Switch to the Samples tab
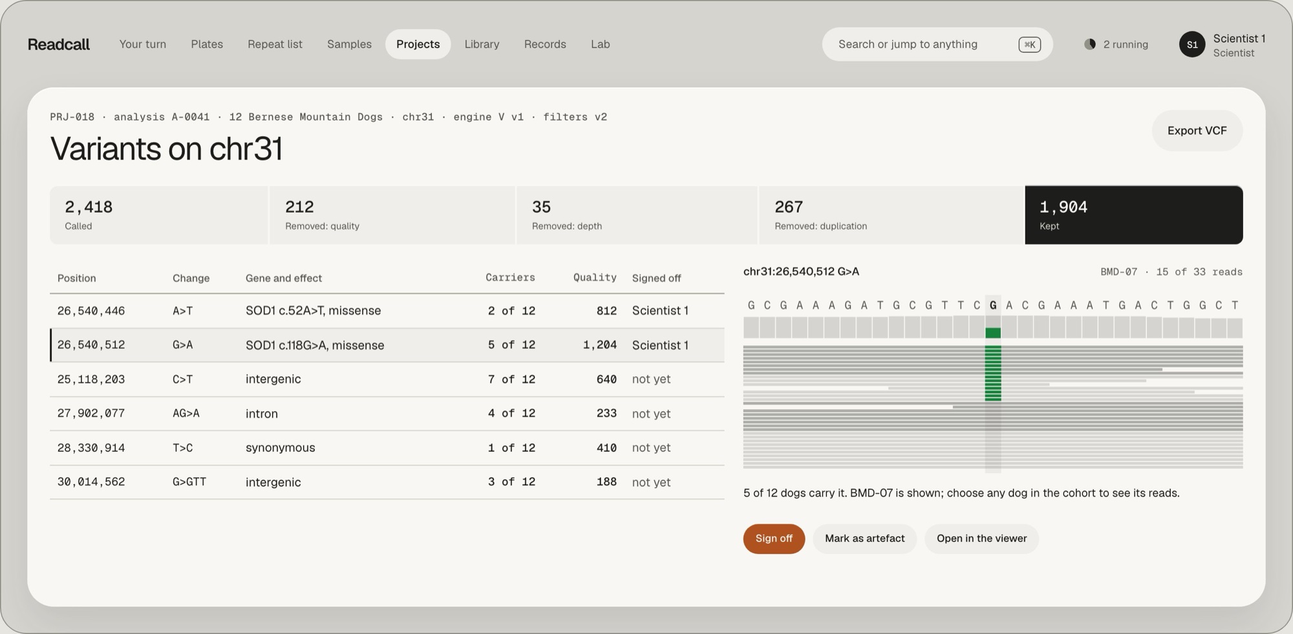 pos(349,44)
